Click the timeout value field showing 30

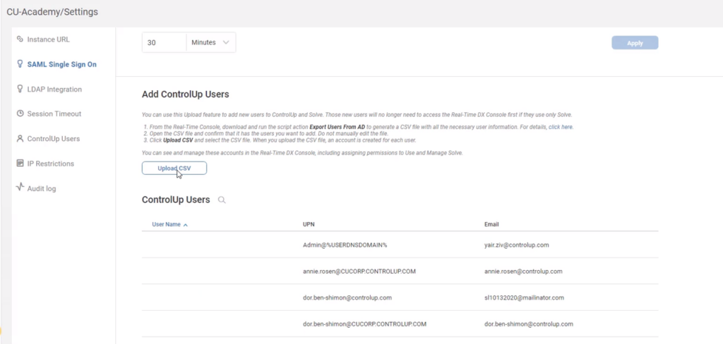pyautogui.click(x=164, y=42)
